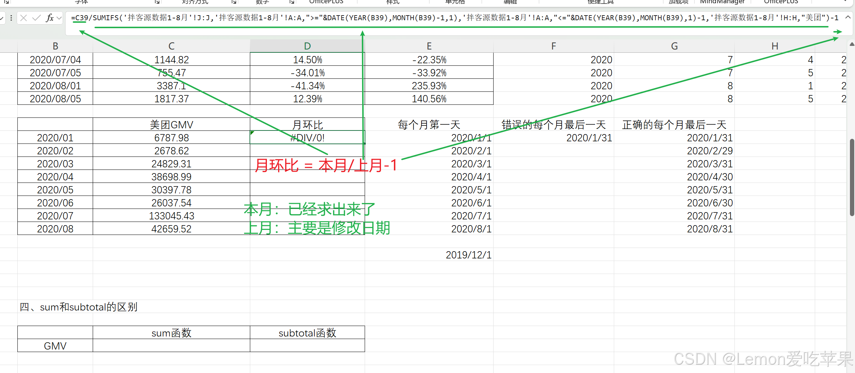Select the cell with date 2020/07/04

coord(55,59)
